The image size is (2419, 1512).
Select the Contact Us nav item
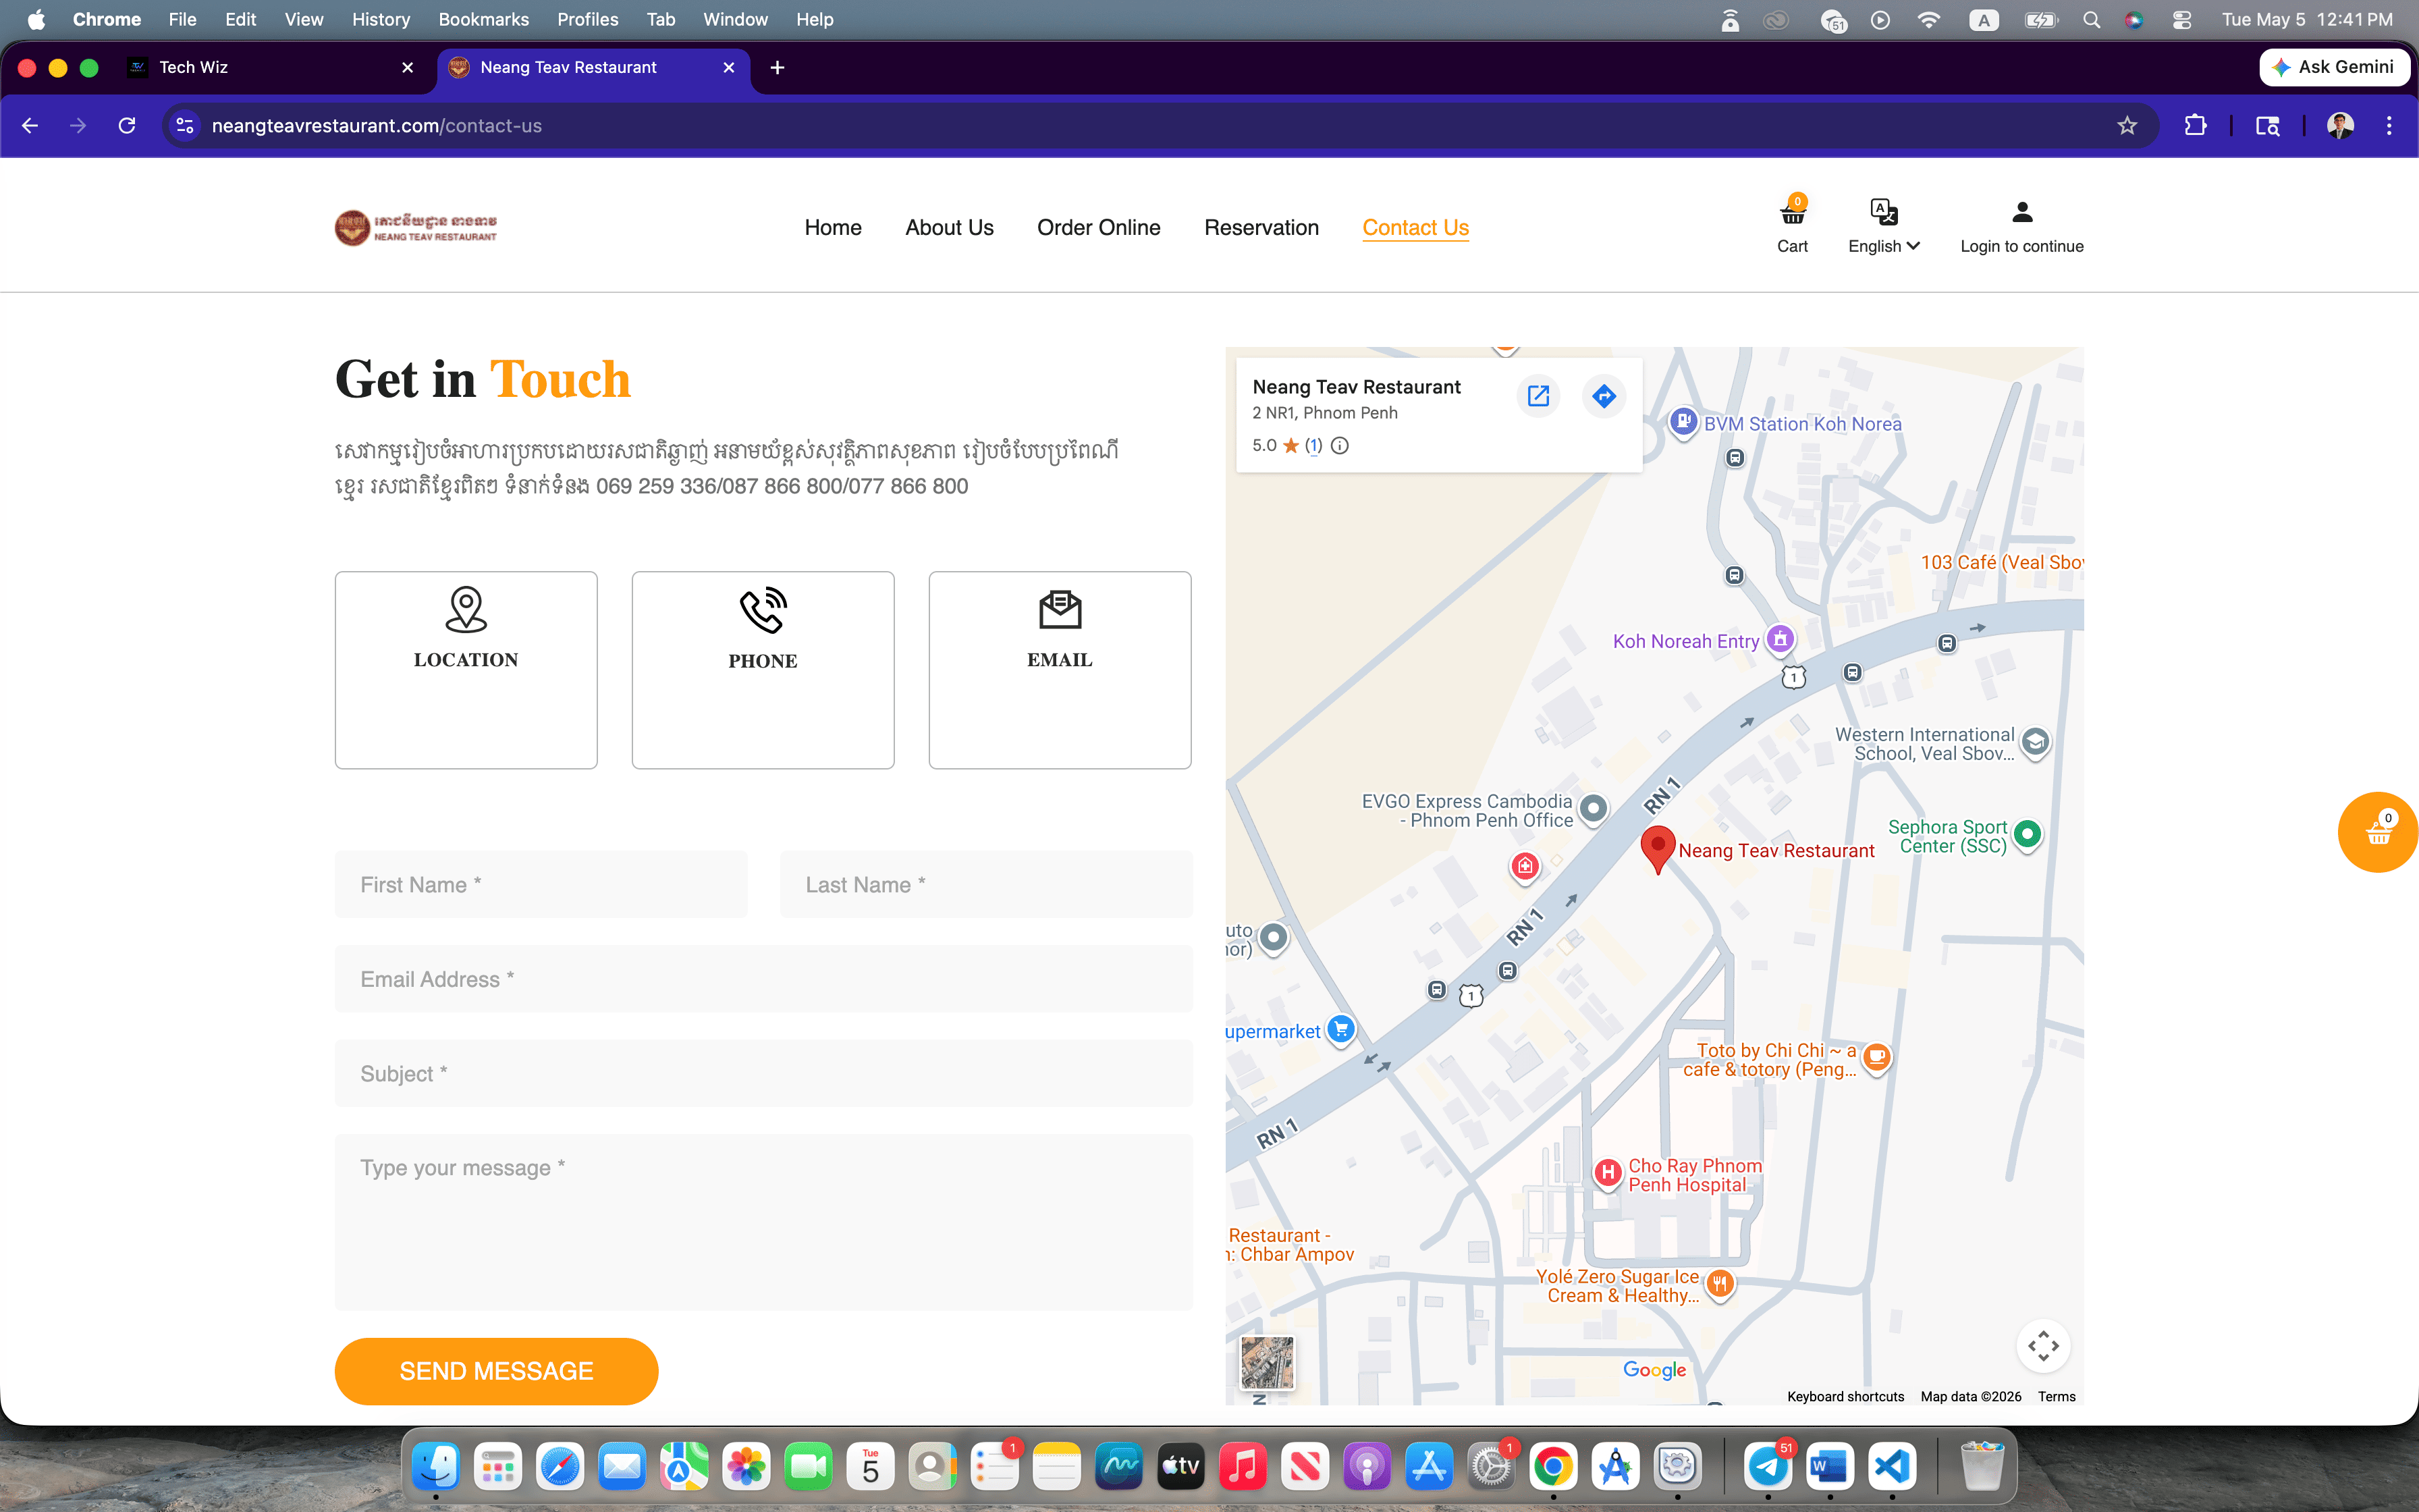[x=1415, y=228]
